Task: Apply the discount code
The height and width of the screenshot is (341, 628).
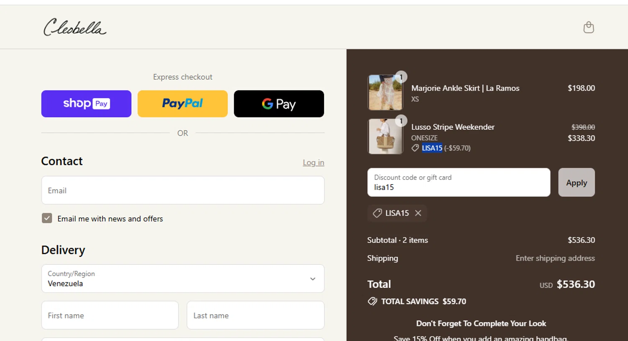Action: 577,182
